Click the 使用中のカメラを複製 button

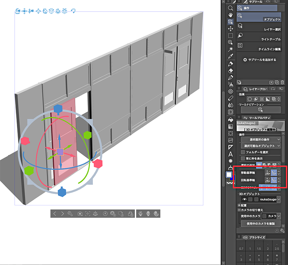(261, 223)
